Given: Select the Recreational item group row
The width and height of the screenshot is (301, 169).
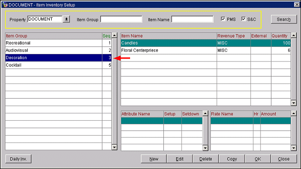Looking at the screenshot, I should click(58, 43).
